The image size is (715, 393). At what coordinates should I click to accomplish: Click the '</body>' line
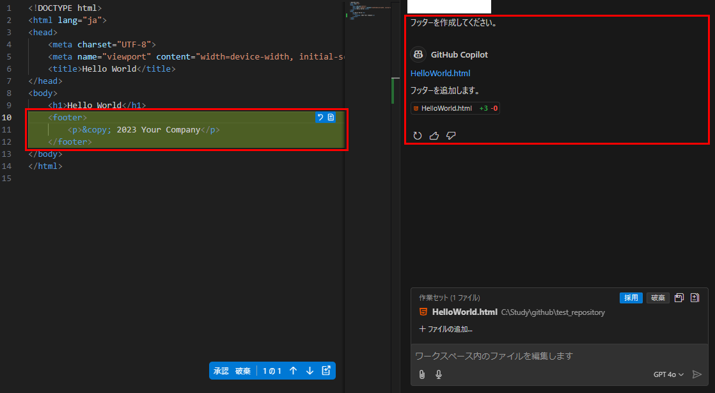[x=45, y=154]
